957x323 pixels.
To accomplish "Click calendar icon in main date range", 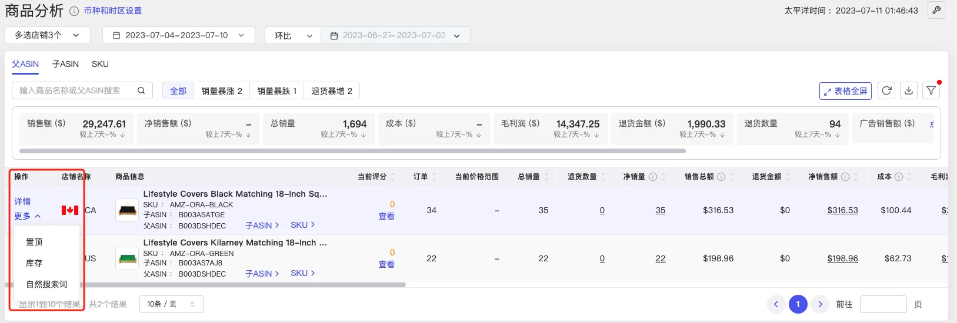I will pyautogui.click(x=116, y=35).
